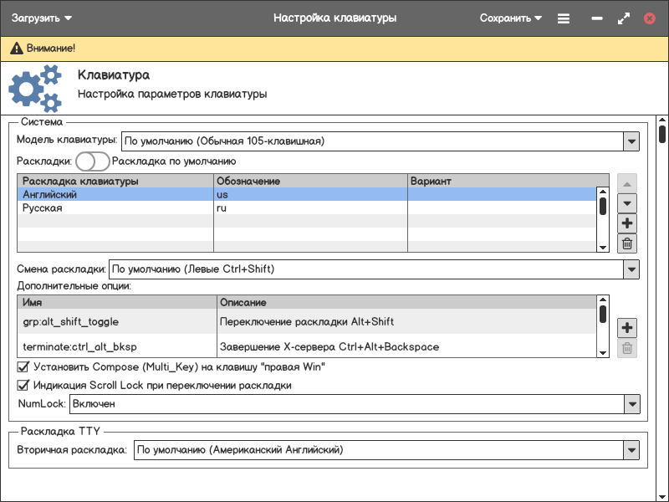Open the TTY secondary layout dropdown
This screenshot has width=669, height=502.
pyautogui.click(x=631, y=450)
